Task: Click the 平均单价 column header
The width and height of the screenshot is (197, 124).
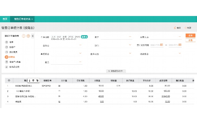Action: [147, 81]
